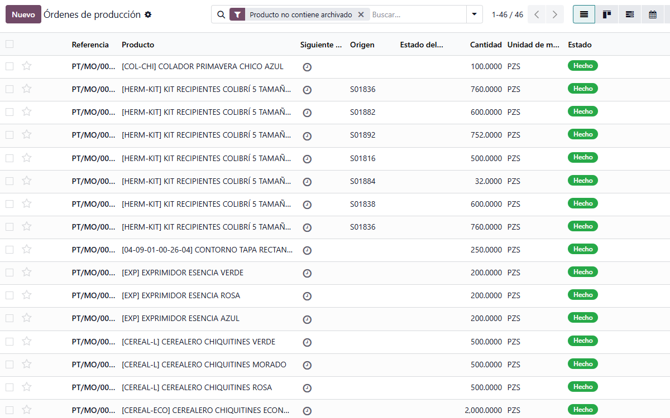
Task: Select the list view icon
Action: click(x=583, y=14)
